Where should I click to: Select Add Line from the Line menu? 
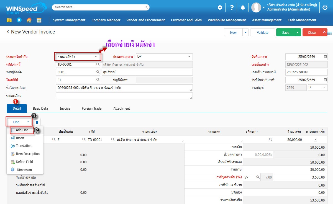pos(22,130)
